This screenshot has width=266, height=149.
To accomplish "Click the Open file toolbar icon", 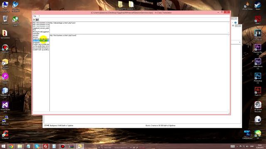I will pyautogui.click(x=34, y=19).
